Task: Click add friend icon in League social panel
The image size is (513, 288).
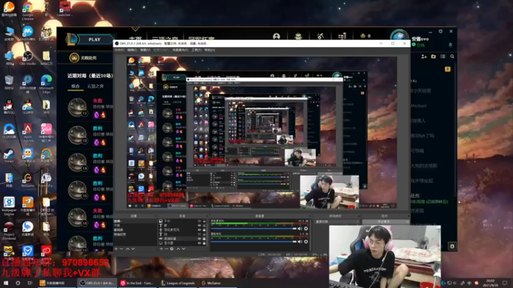Action: (424, 56)
